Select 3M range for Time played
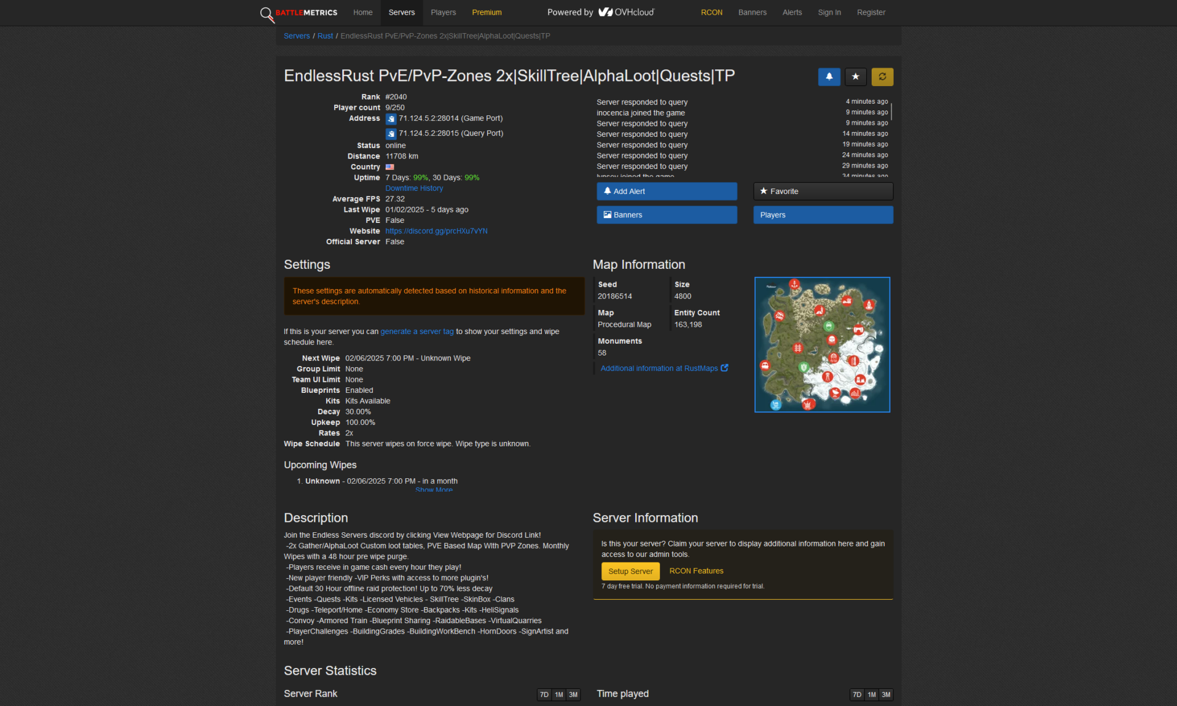This screenshot has width=1177, height=706. (x=886, y=695)
